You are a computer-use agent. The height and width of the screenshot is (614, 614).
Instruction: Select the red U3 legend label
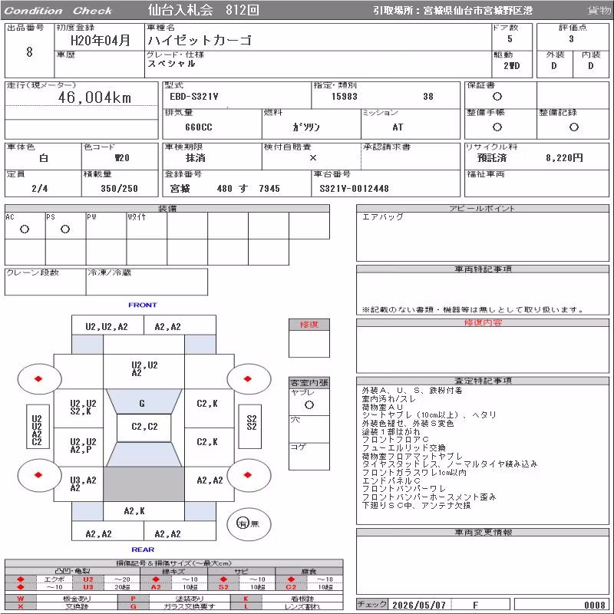(88, 587)
